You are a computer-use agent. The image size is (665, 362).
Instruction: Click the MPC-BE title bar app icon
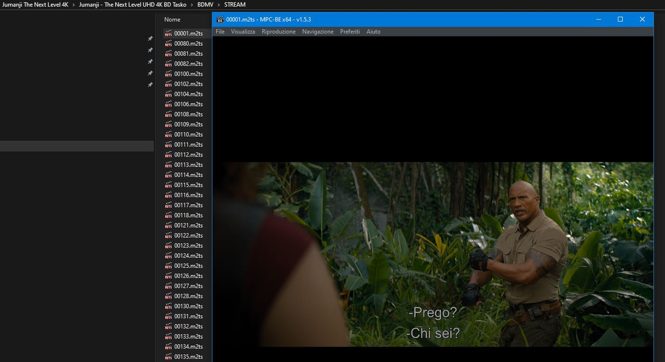(x=220, y=19)
